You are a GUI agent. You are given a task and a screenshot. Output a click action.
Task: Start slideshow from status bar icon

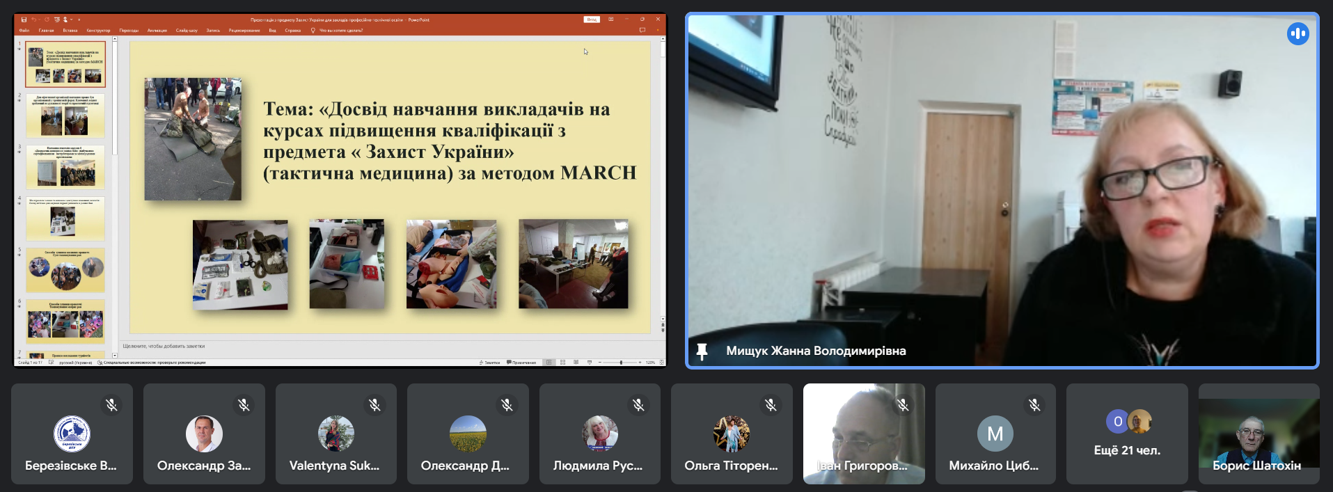coord(590,363)
